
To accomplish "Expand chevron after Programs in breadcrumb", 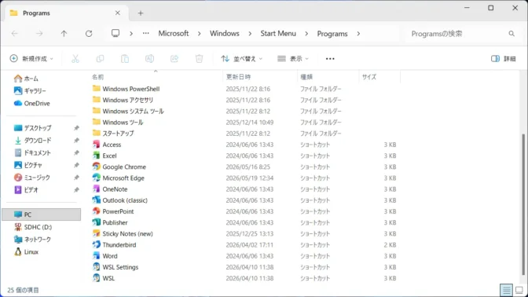I will (x=358, y=34).
